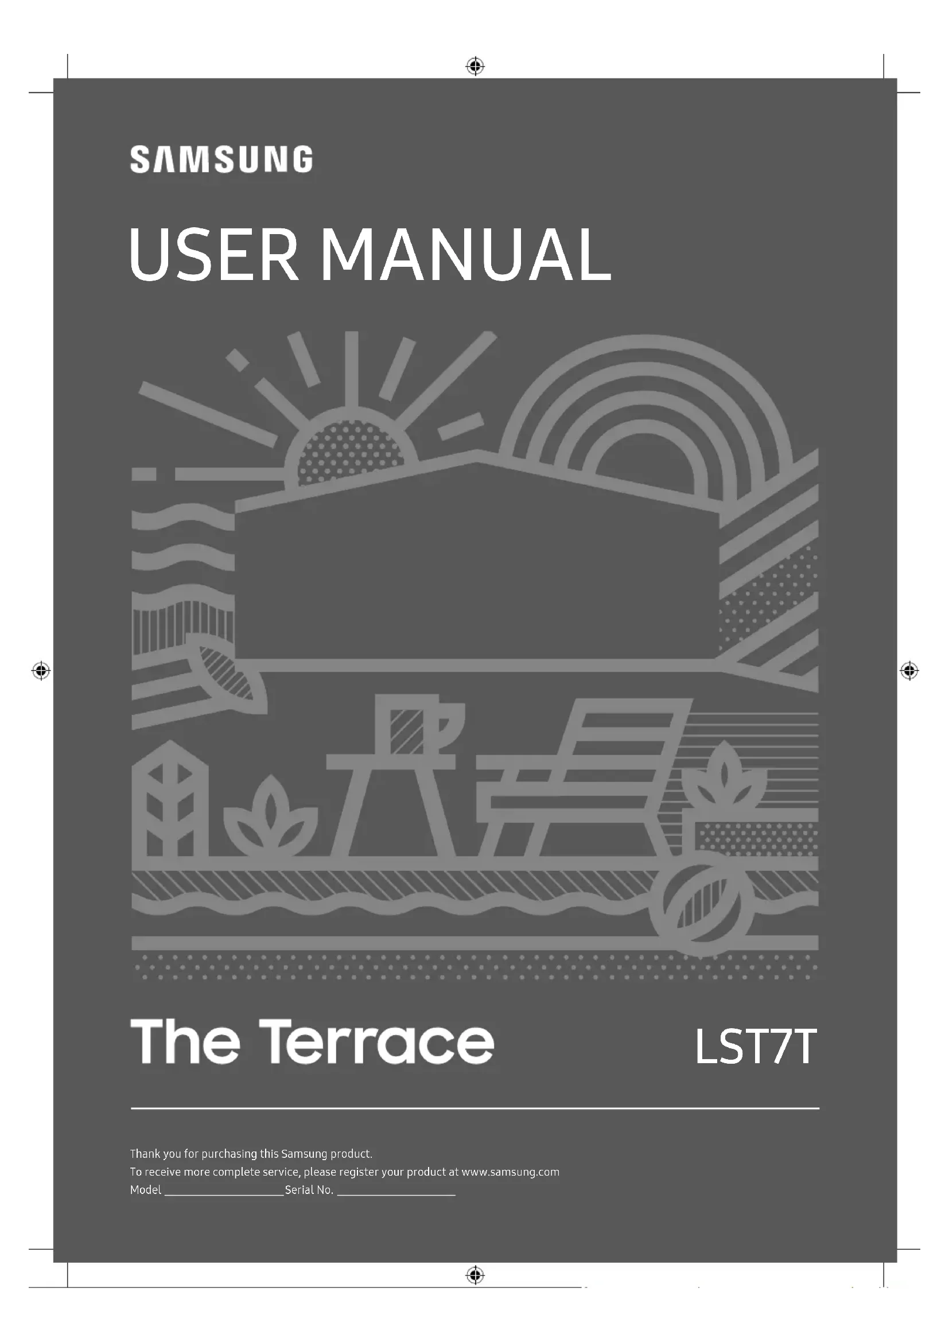
Task: Click the USER MANUAL title
Action: point(370,254)
